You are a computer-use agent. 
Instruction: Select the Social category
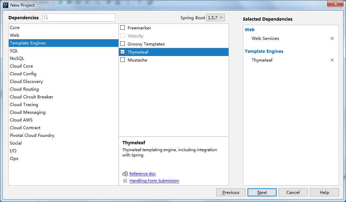pos(63,143)
